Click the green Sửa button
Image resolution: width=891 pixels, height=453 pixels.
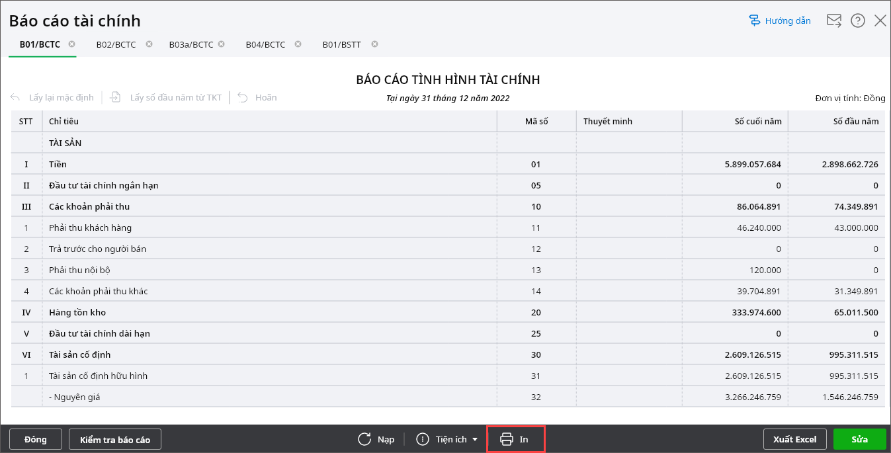pos(860,439)
